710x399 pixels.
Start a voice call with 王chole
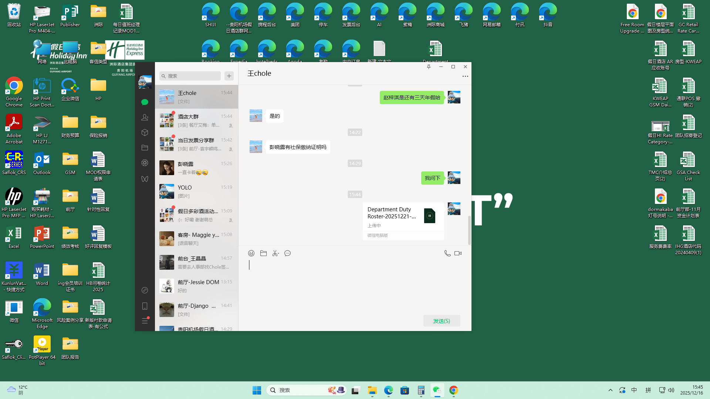[x=447, y=253]
